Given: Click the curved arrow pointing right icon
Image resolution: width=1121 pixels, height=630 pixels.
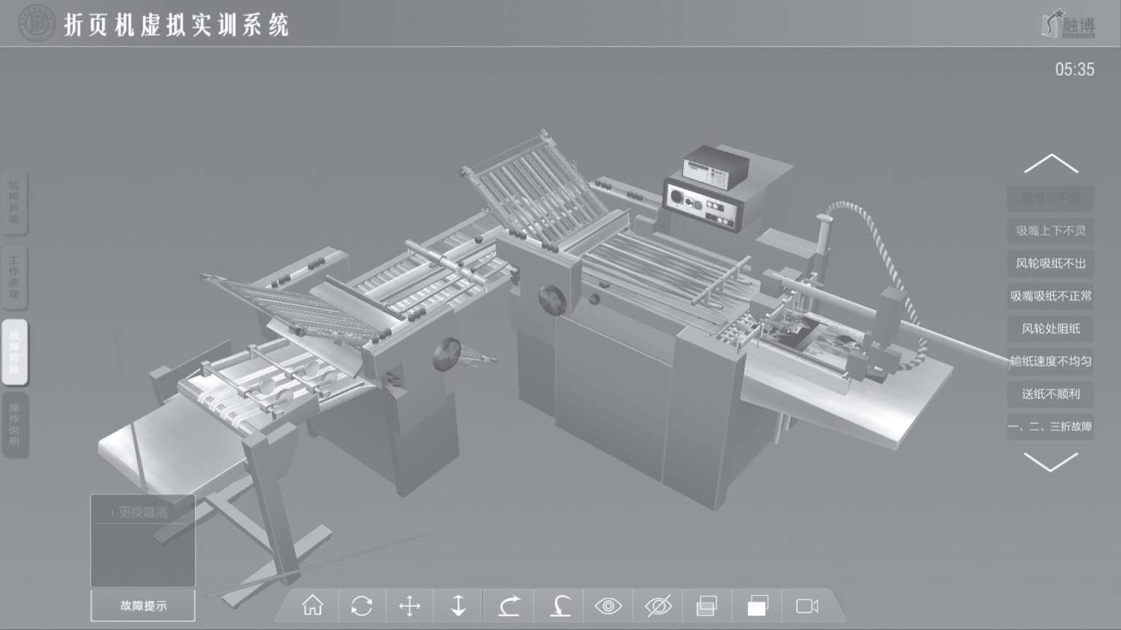Looking at the screenshot, I should click(x=509, y=606).
